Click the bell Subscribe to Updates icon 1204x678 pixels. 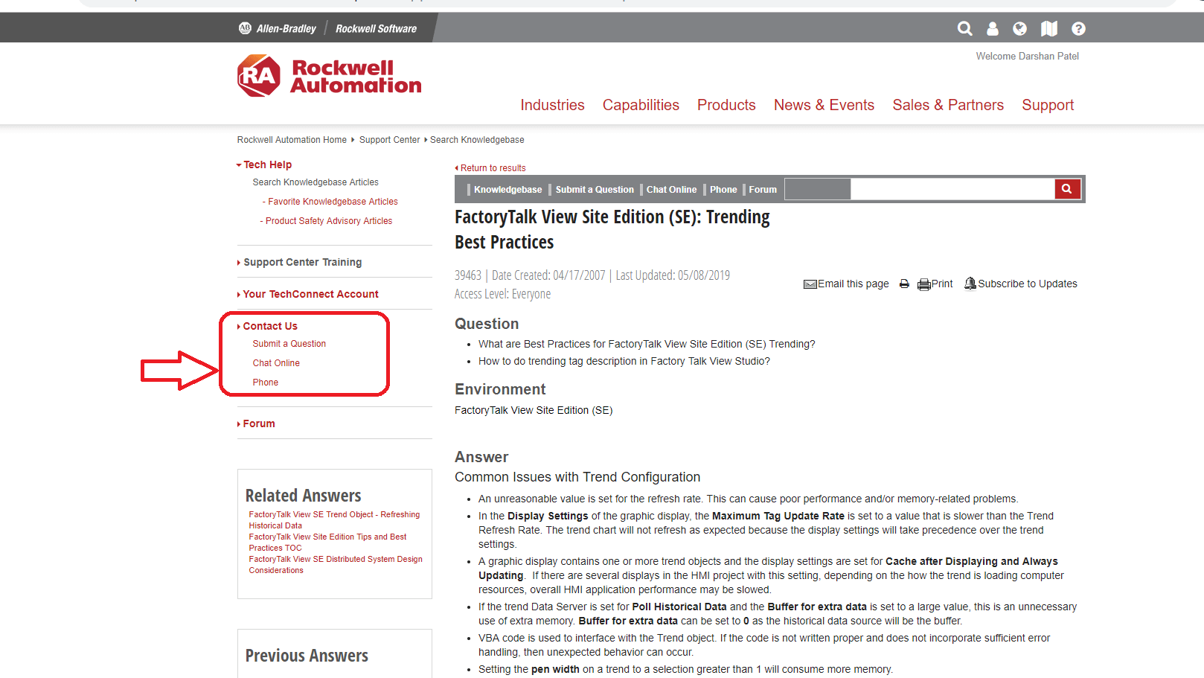pyautogui.click(x=970, y=284)
